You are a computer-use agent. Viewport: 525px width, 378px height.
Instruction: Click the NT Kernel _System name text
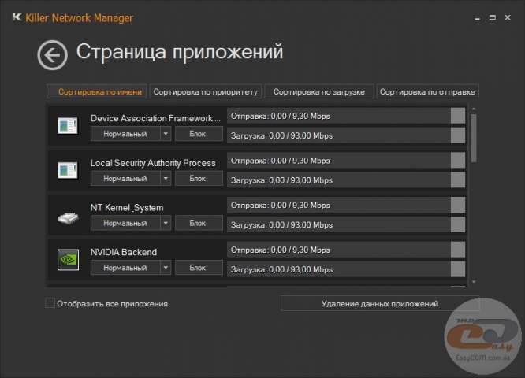(127, 208)
